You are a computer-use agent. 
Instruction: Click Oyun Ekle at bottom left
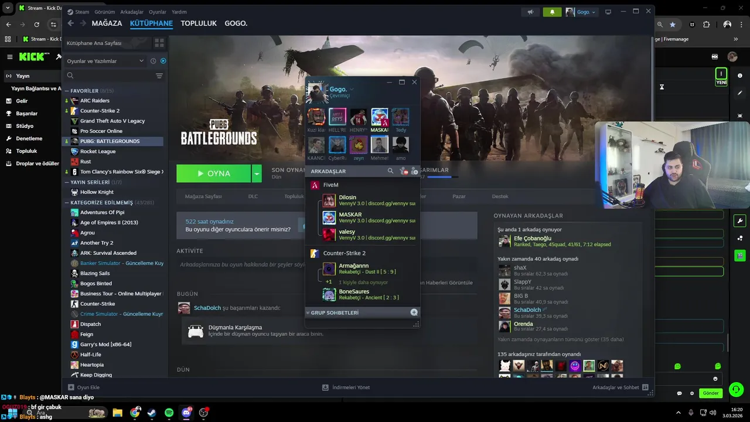click(84, 387)
